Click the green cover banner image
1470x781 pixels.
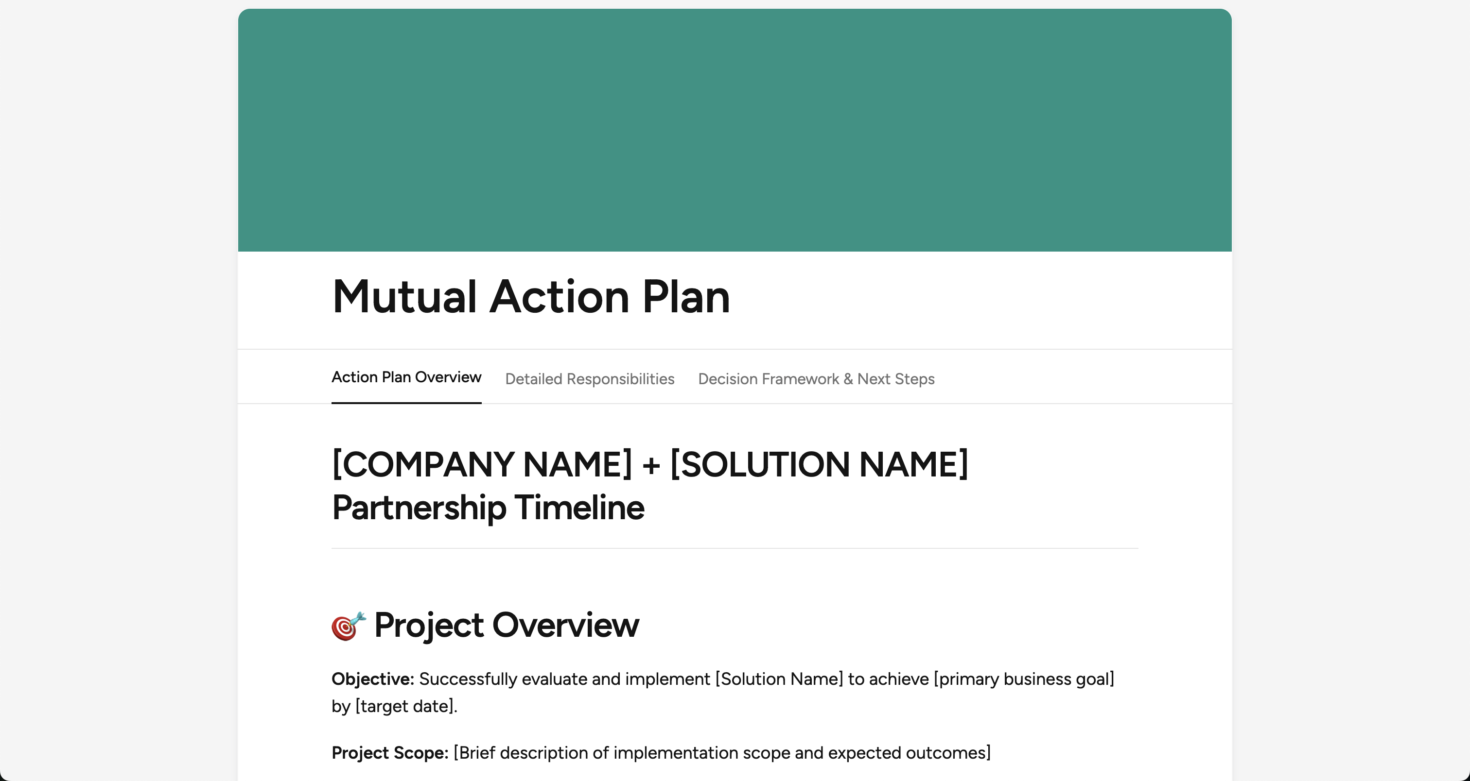[735, 130]
